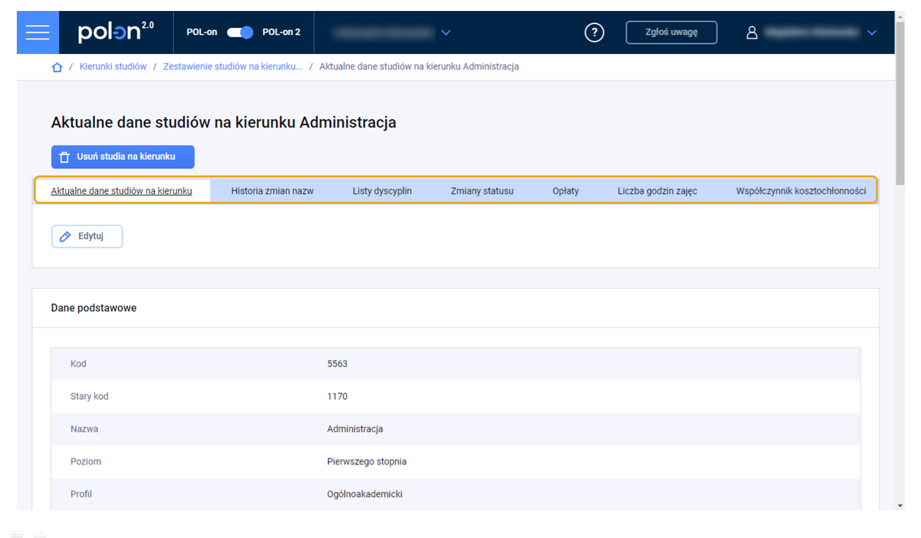
Task: Open Zestawienie studiów na kierunku breadcrumb
Action: (233, 67)
